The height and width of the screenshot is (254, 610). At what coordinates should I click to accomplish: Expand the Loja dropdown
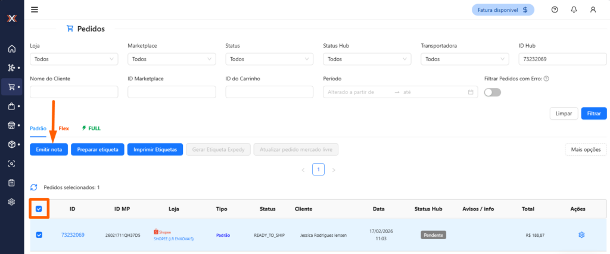point(74,59)
